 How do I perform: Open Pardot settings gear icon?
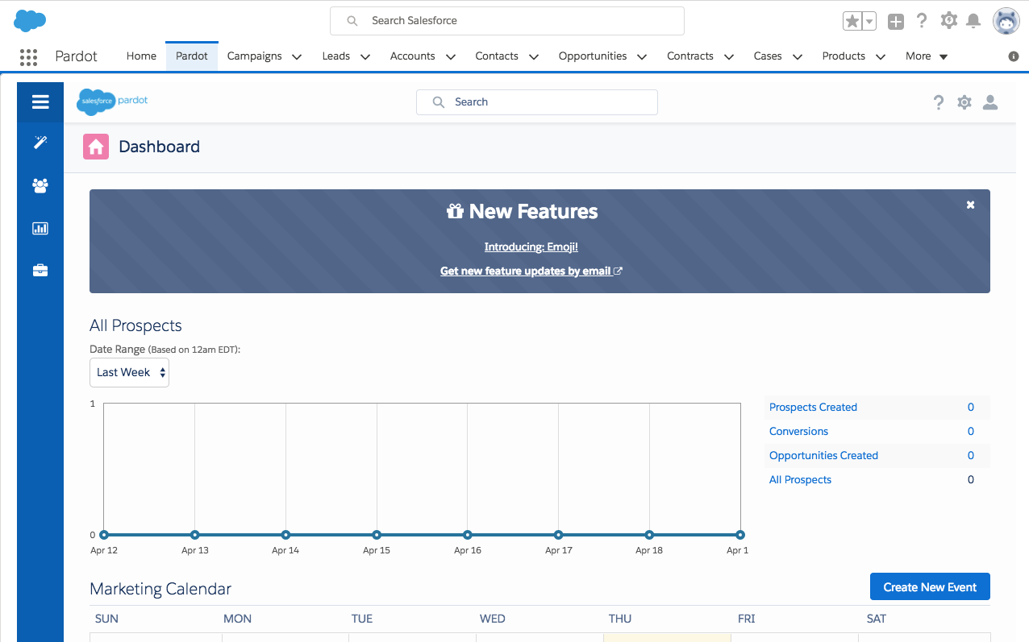(x=964, y=102)
